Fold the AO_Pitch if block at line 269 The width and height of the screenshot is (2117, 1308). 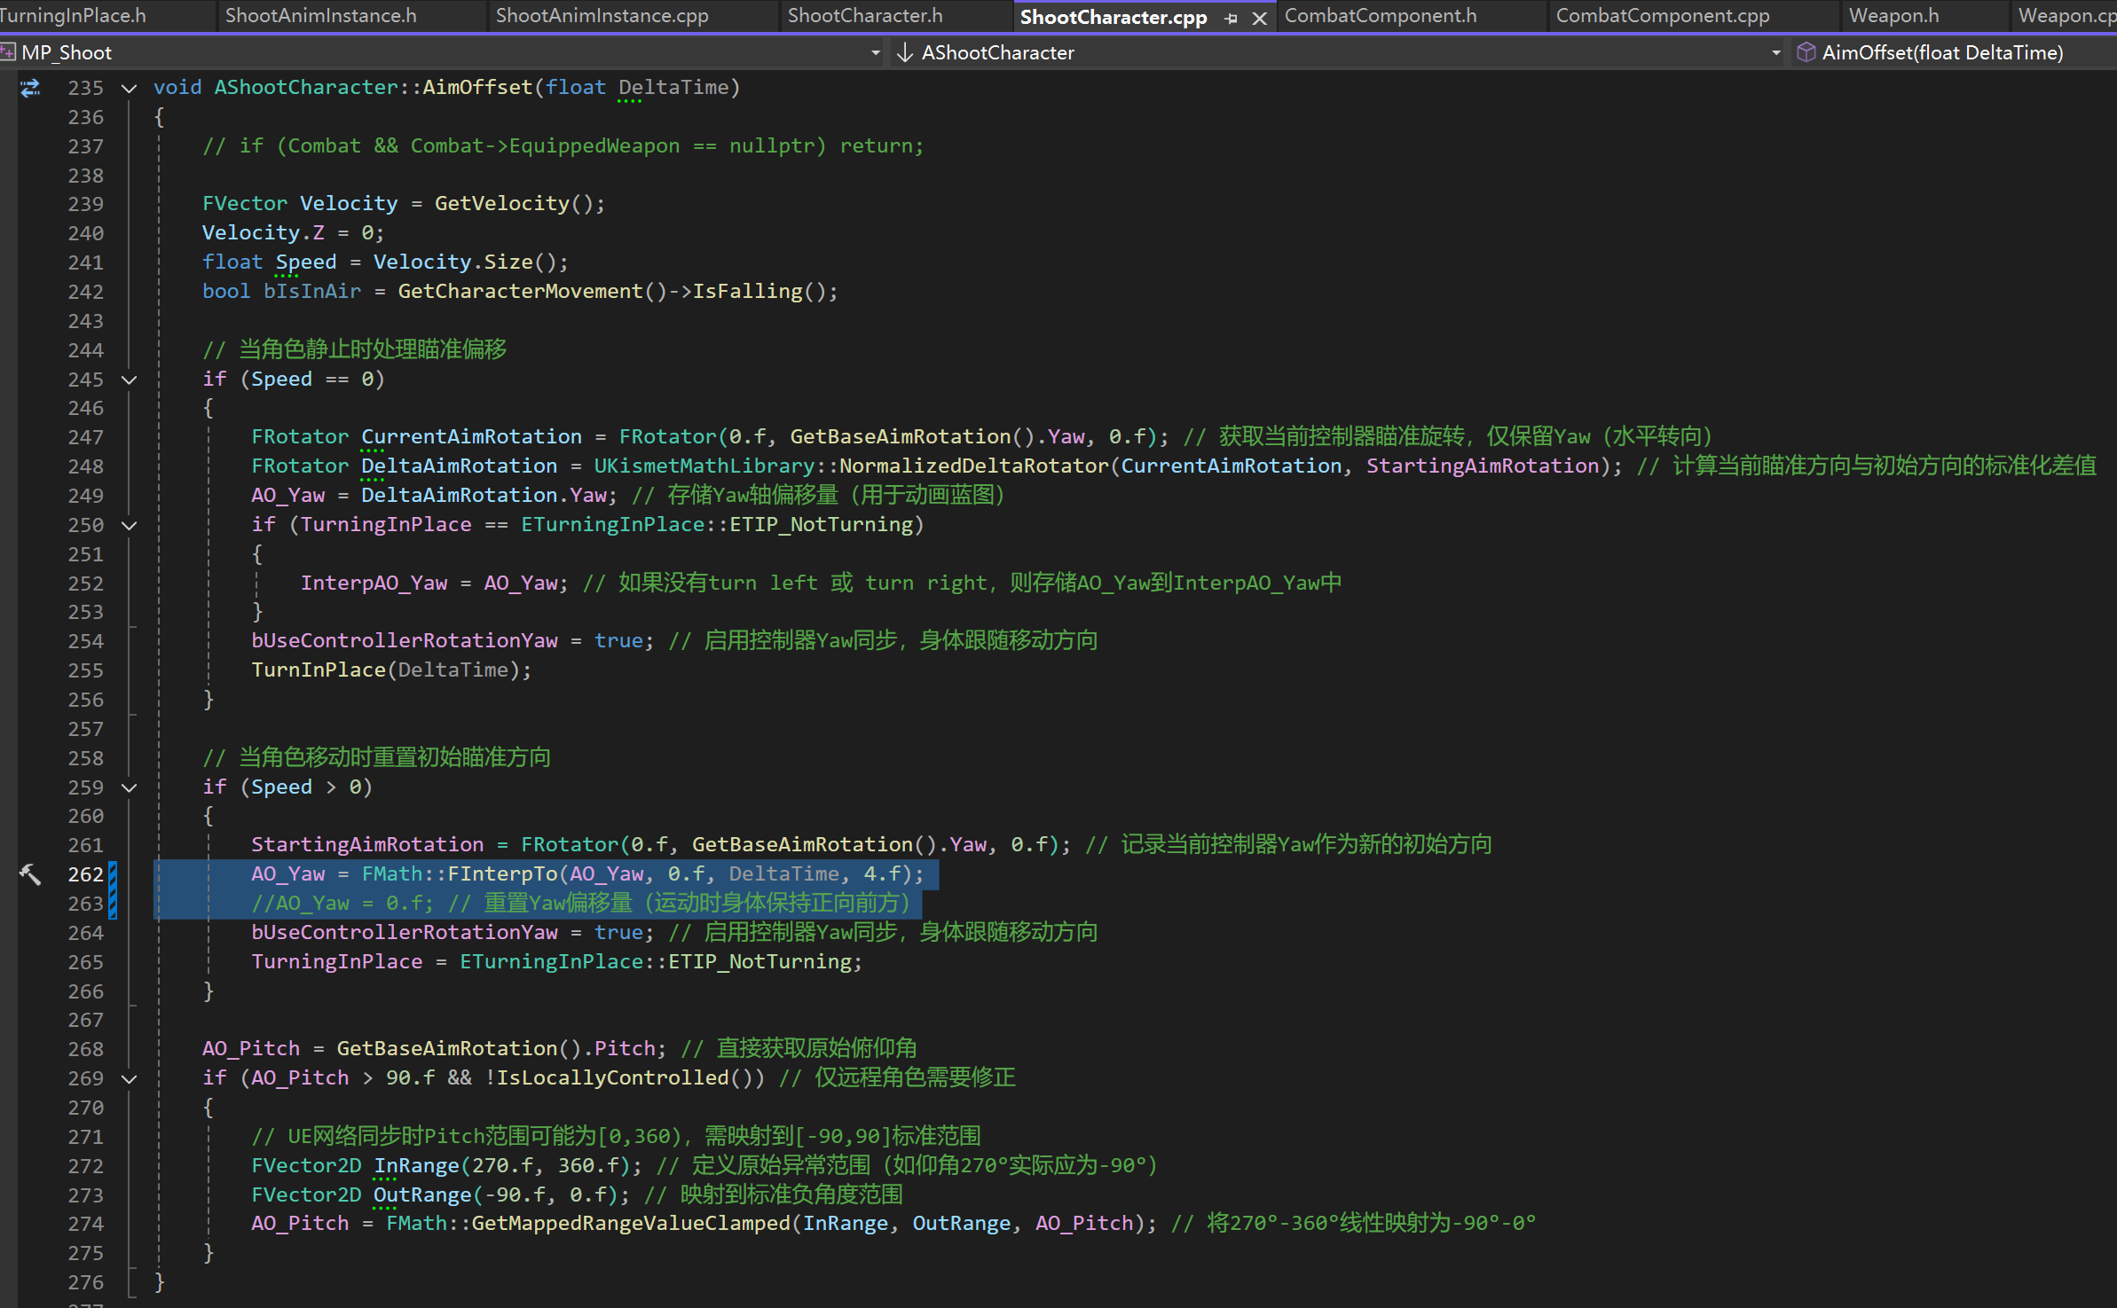point(129,1078)
